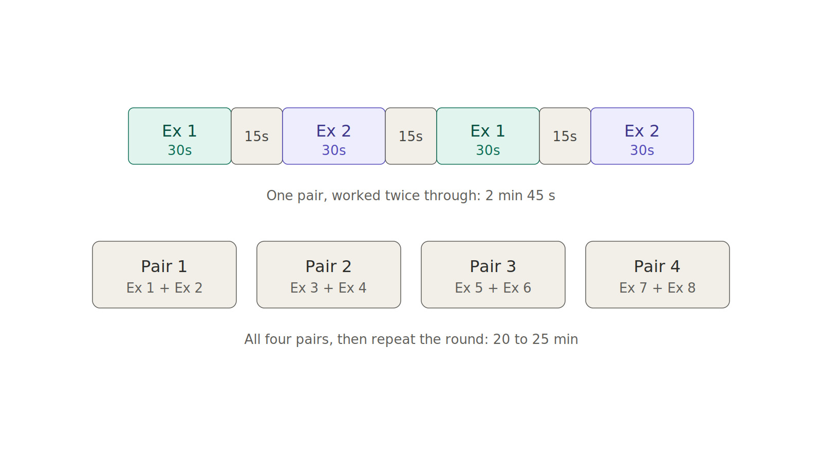Select the first purple Ex 2 block
This screenshot has width=822, height=462.
[334, 136]
